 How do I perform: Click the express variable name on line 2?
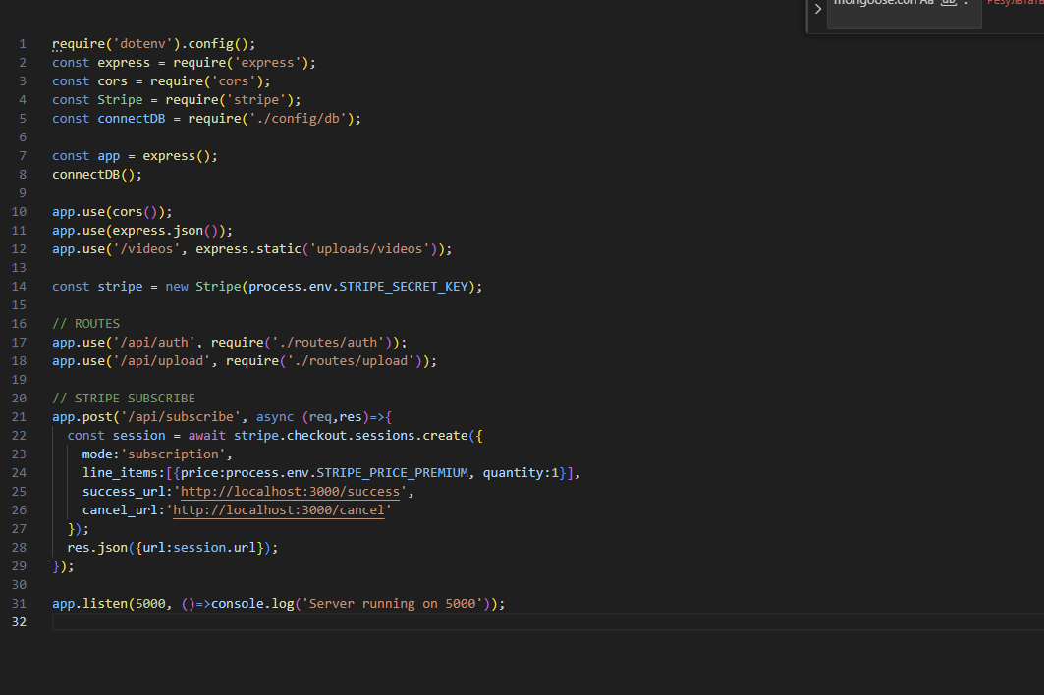tap(124, 63)
